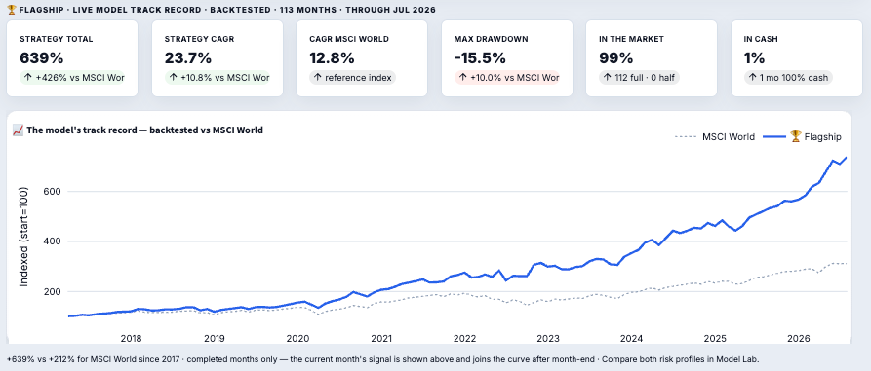The height and width of the screenshot is (371, 871).
Task: Click the In Cash 1% value
Action: click(754, 58)
